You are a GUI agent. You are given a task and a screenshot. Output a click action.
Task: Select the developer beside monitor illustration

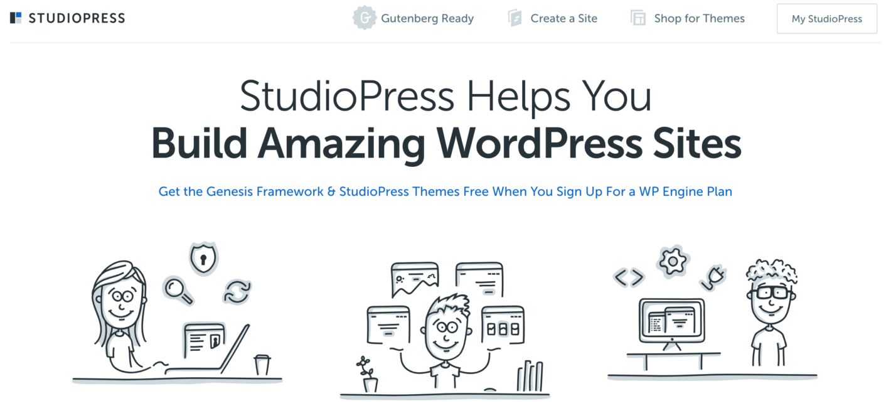[x=712, y=317]
